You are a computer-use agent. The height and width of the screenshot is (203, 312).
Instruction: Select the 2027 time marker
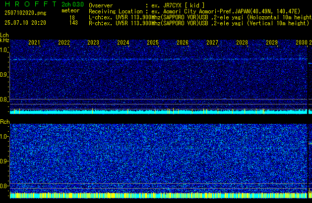pyautogui.click(x=212, y=43)
